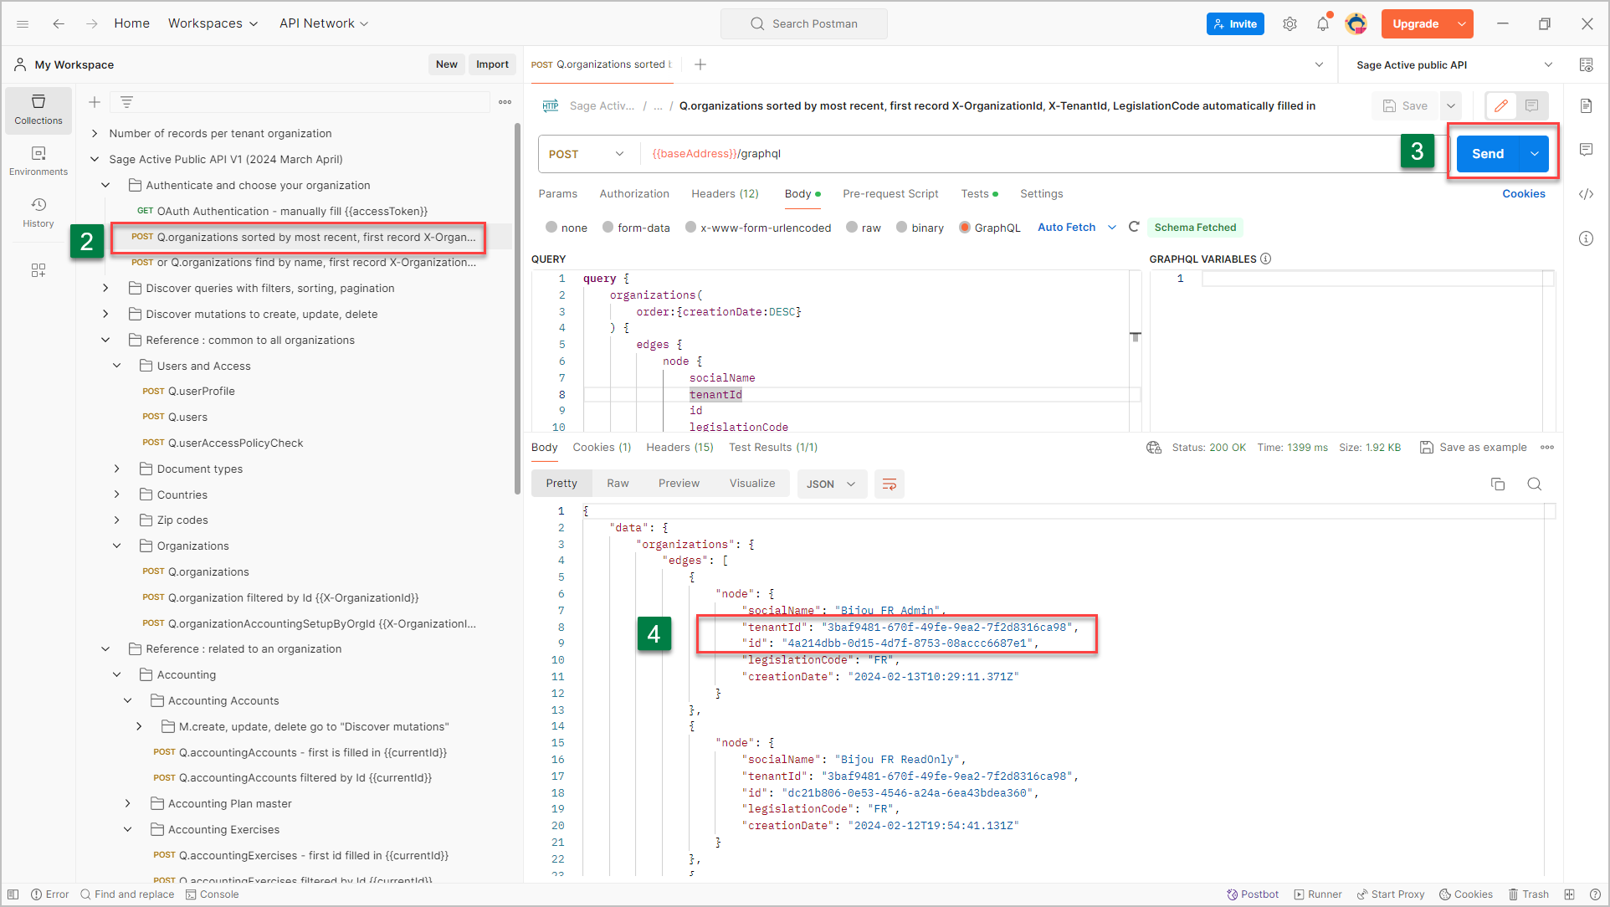The image size is (1610, 907).
Task: Click the Upgrade button
Action: tap(1416, 23)
